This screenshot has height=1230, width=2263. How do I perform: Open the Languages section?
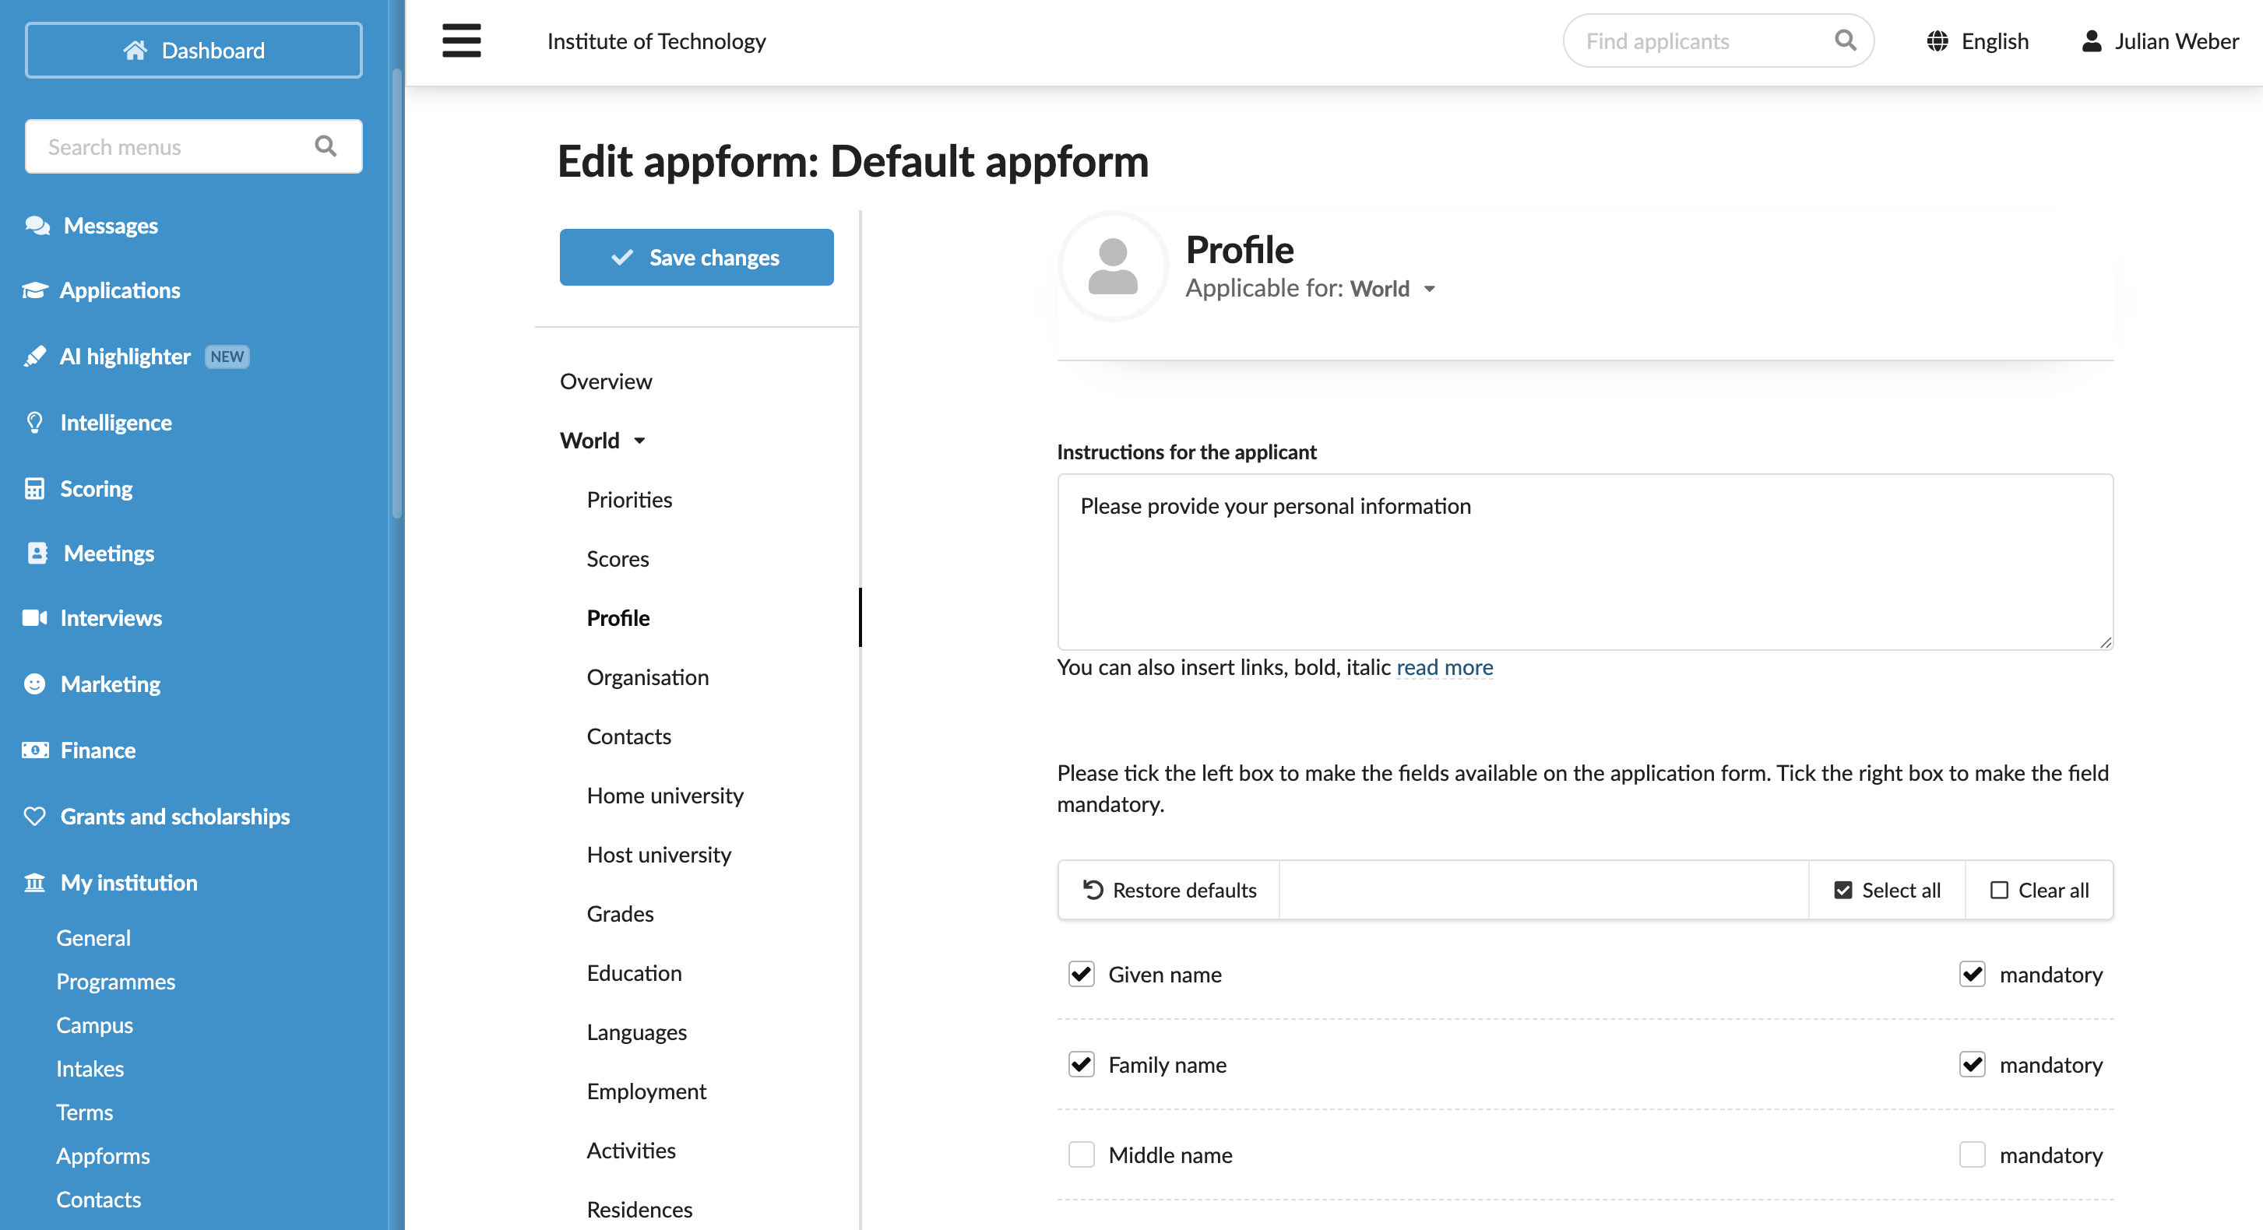click(x=636, y=1031)
